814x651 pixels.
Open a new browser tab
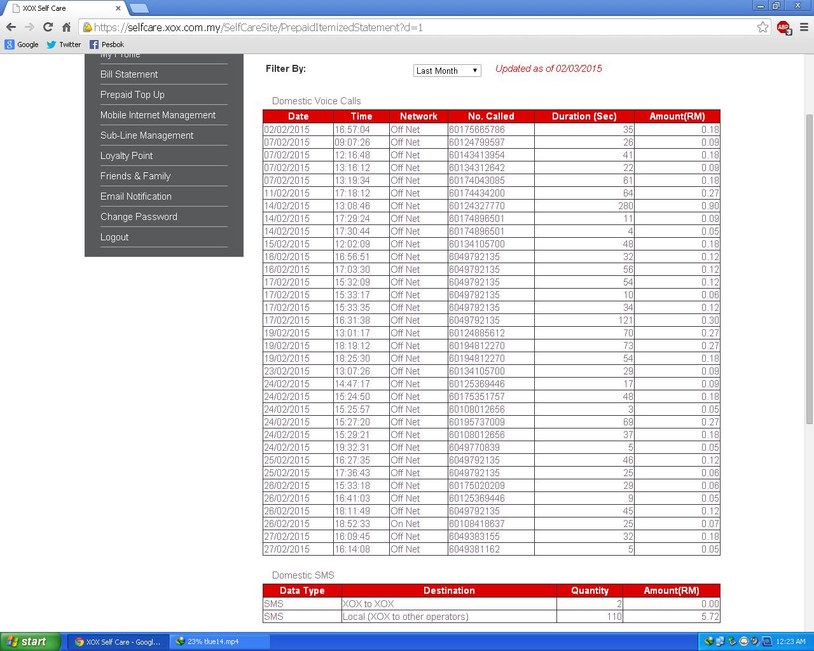point(139,8)
